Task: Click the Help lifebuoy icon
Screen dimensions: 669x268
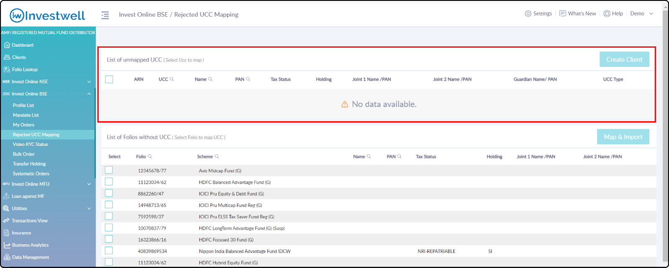Action: [607, 14]
